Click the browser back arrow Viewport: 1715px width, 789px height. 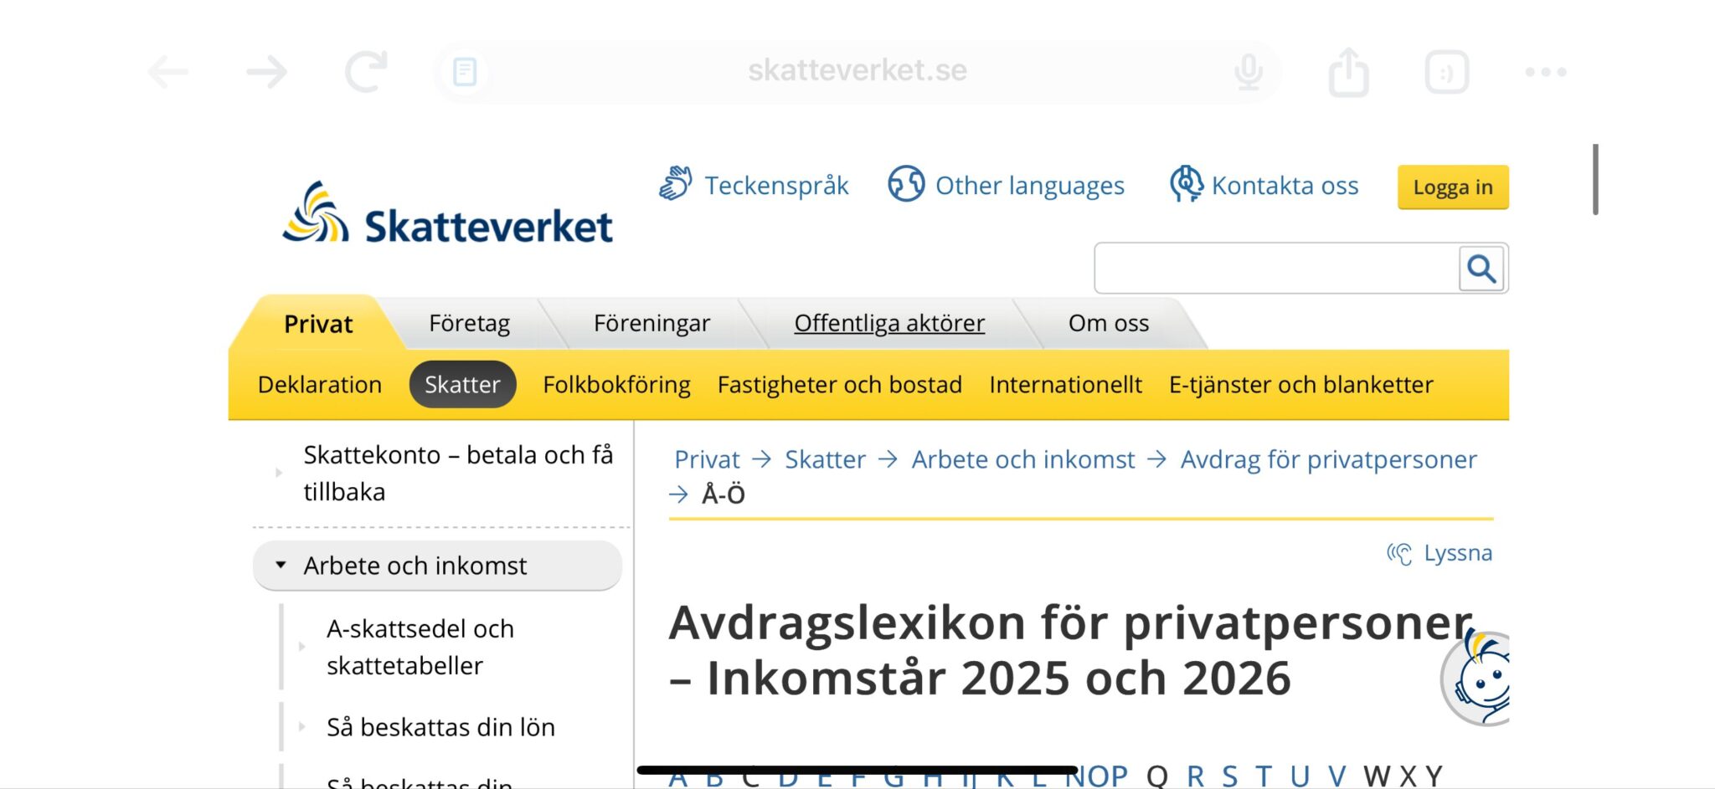pos(168,72)
